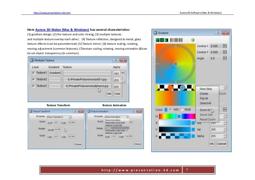The width and height of the screenshot is (255, 180).
Task: Click the Gradient button for Texture1
Action: click(x=55, y=73)
